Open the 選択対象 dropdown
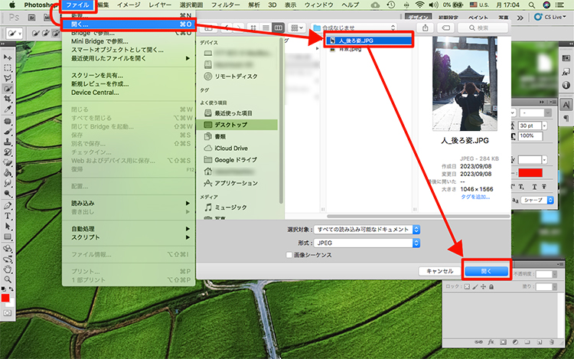 pyautogui.click(x=367, y=230)
